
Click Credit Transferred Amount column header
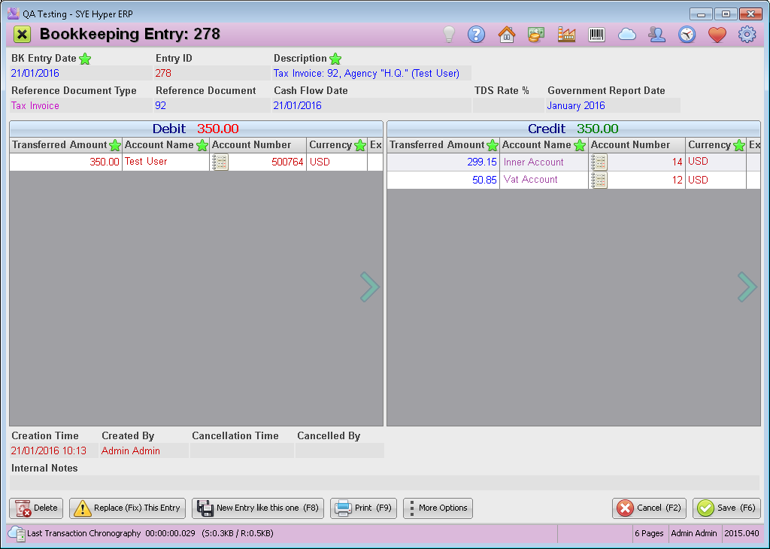click(x=444, y=145)
